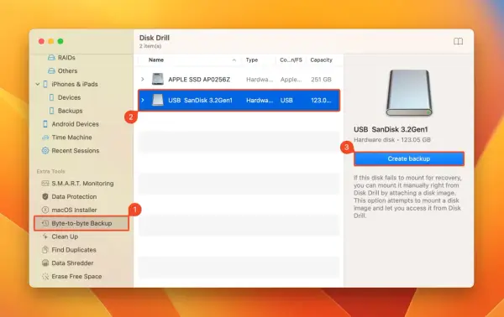Click the 123.0... capacity cell
Image resolution: width=504 pixels, height=317 pixels.
[x=321, y=100]
